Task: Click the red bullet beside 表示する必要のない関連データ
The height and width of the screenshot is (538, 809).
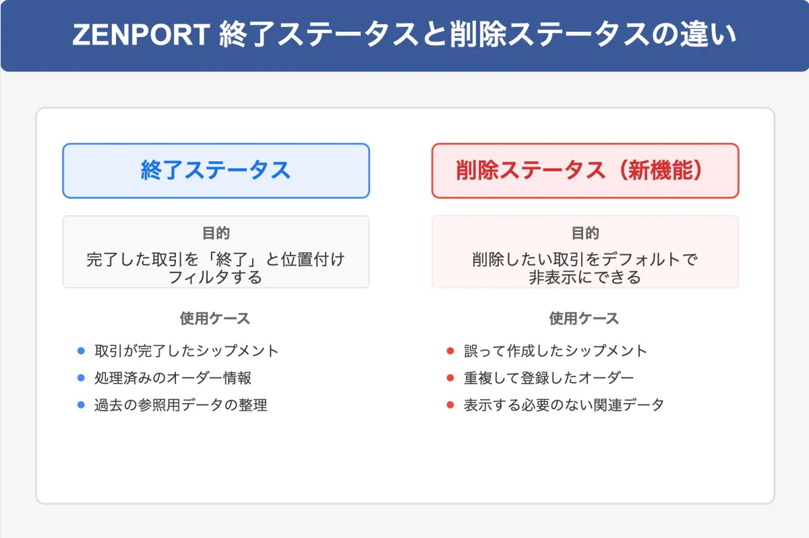Action: coord(450,405)
